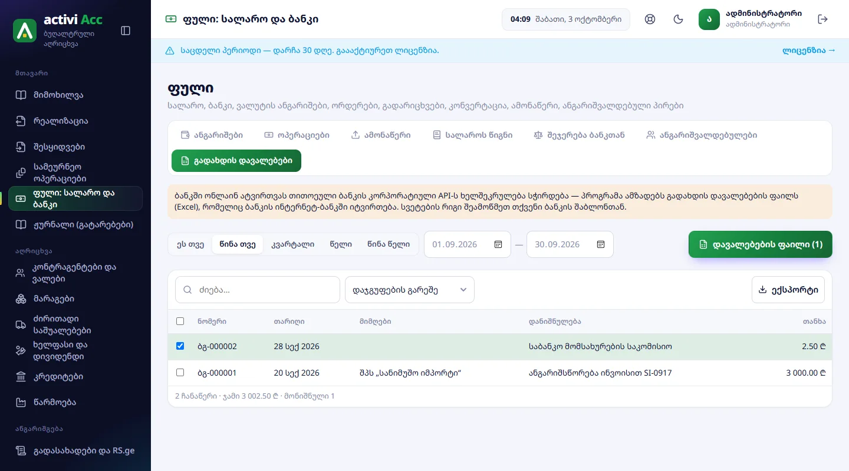Click the logout icon

tap(823, 19)
